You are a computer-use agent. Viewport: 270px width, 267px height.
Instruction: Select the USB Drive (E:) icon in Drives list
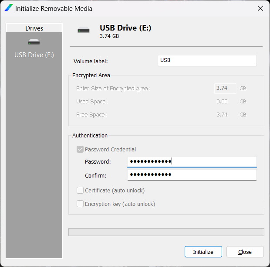tap(34, 42)
